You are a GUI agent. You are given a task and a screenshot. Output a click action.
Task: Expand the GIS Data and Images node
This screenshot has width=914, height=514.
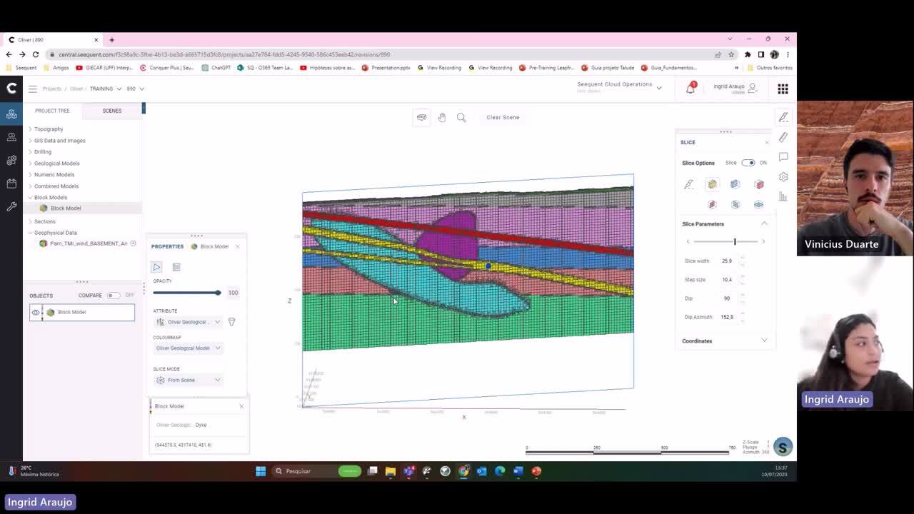30,141
